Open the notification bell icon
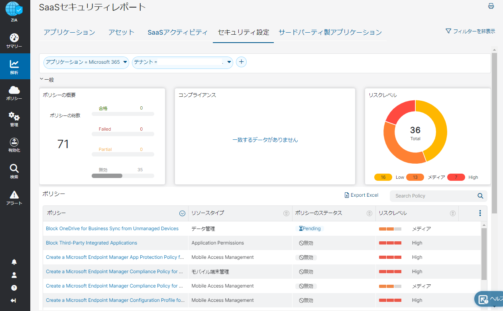Screen dimensions: 503x311 click(14, 262)
